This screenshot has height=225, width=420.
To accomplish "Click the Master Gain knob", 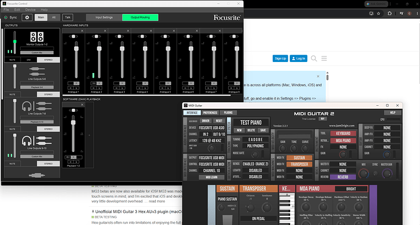I will click(x=387, y=174).
